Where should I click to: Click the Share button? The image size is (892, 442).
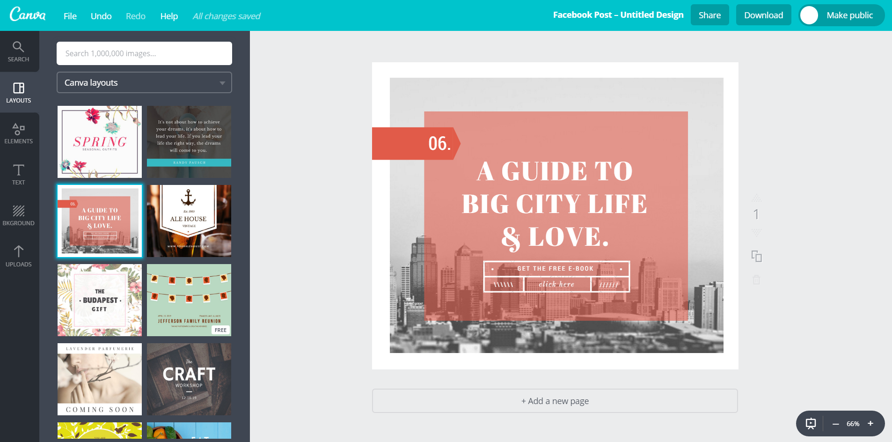pyautogui.click(x=709, y=15)
